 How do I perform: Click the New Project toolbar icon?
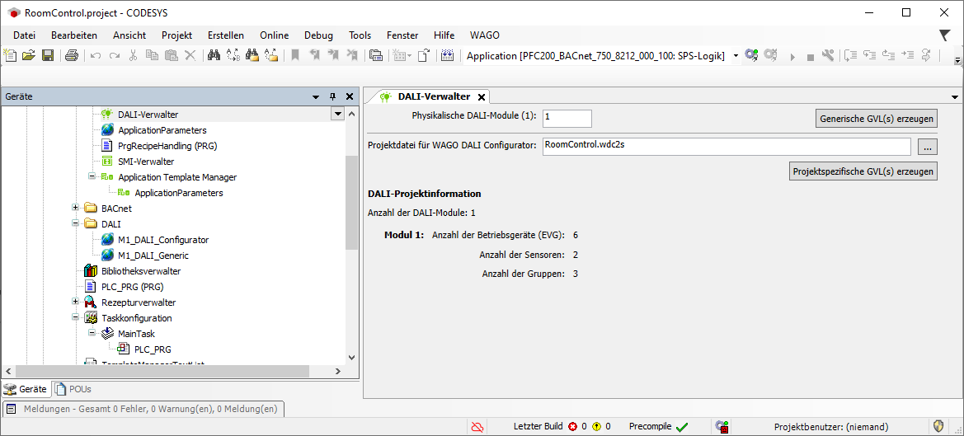10,56
